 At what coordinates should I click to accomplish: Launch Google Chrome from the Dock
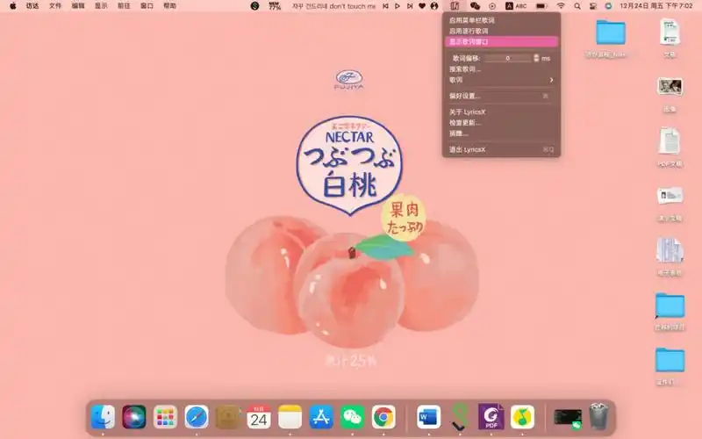click(x=383, y=416)
